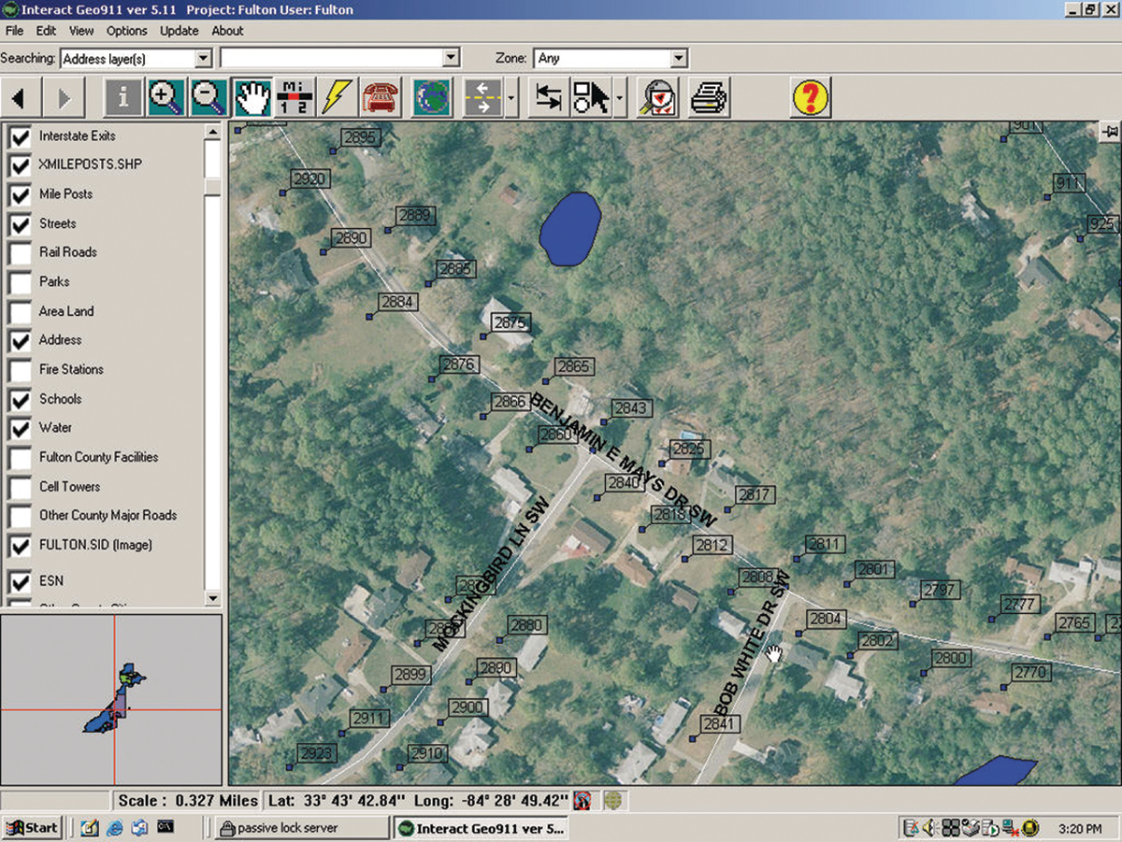Enable the Fire Stations layer

[20, 369]
